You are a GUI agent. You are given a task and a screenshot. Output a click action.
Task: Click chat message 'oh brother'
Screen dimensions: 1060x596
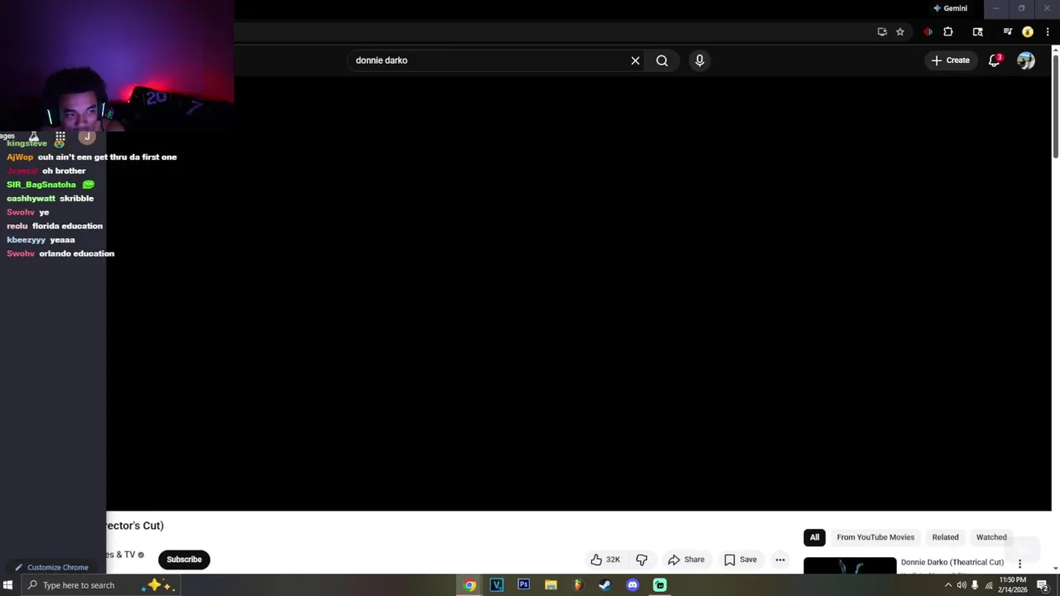click(x=64, y=171)
